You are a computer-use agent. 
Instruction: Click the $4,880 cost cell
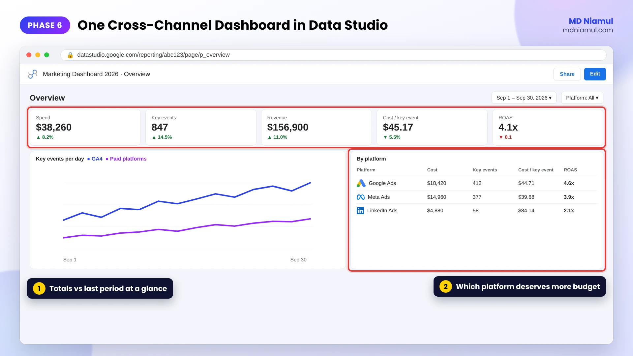[435, 211]
